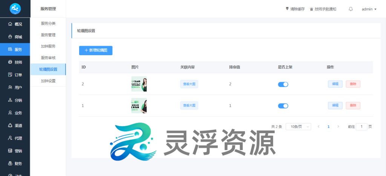The image size is (386, 176).
Task: Click the 清除缓存 clear cache icon
Action: [287, 9]
